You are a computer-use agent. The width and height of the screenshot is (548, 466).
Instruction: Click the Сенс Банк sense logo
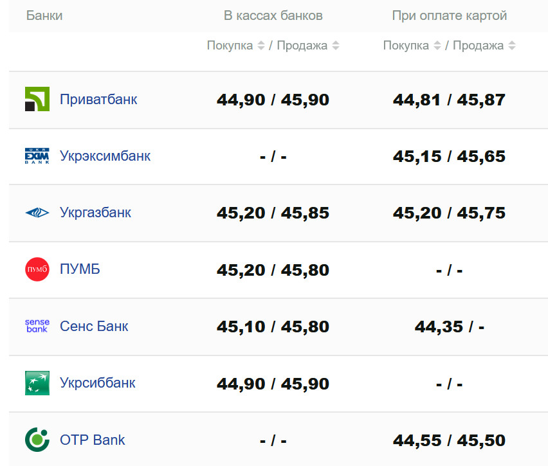click(x=37, y=326)
